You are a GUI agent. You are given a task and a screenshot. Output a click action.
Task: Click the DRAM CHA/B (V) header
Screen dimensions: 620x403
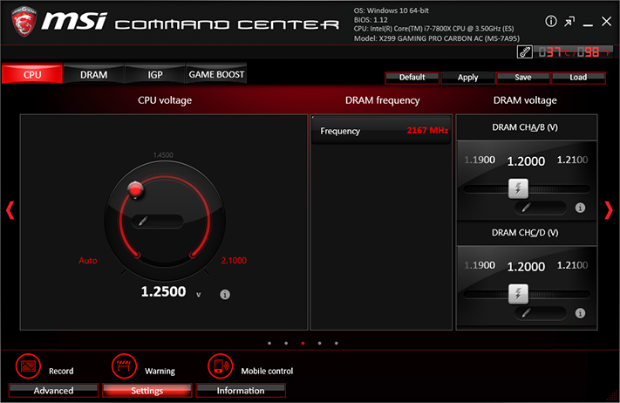[525, 127]
